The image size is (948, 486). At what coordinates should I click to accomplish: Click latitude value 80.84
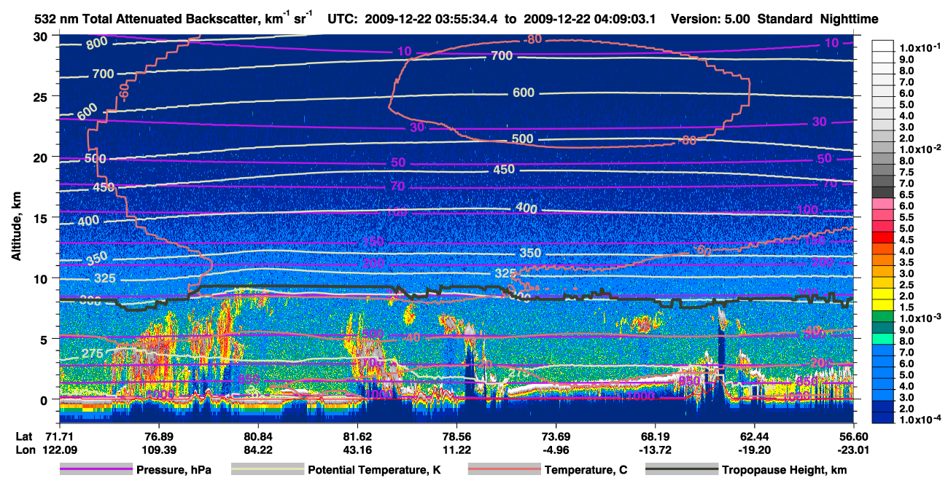click(257, 435)
